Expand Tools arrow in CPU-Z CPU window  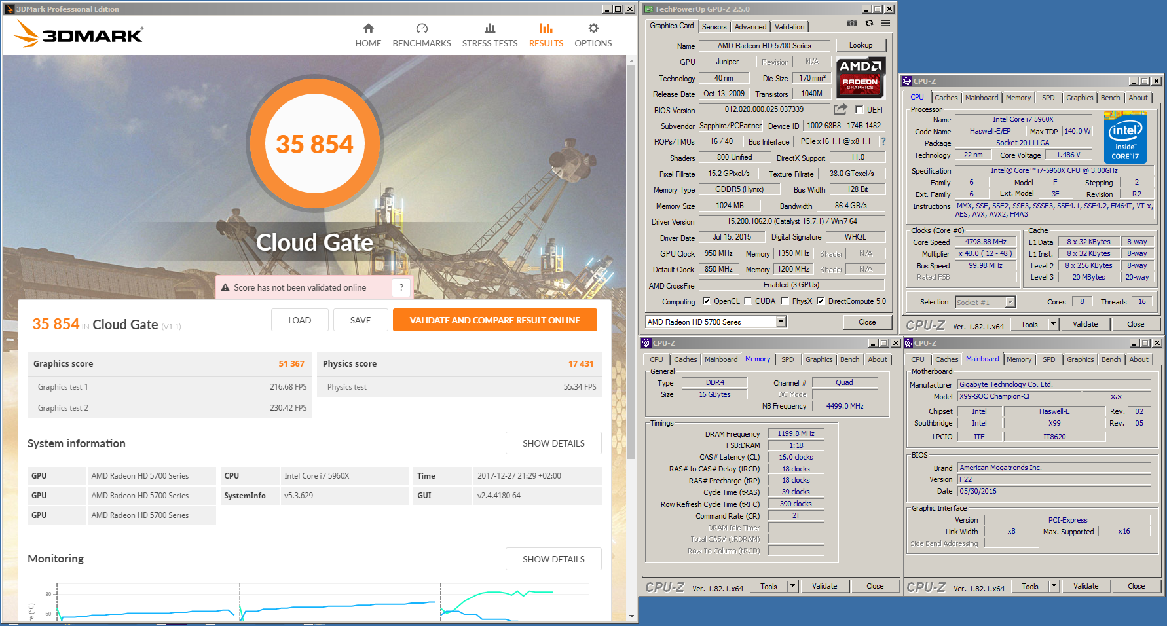click(x=1053, y=324)
